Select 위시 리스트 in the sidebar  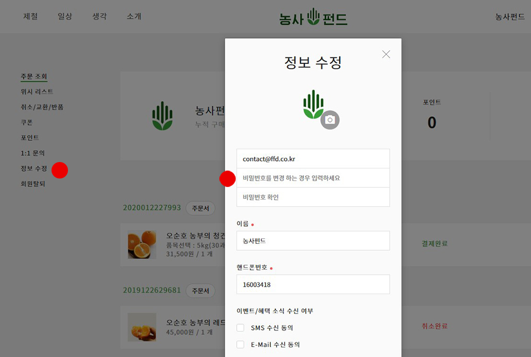point(37,91)
